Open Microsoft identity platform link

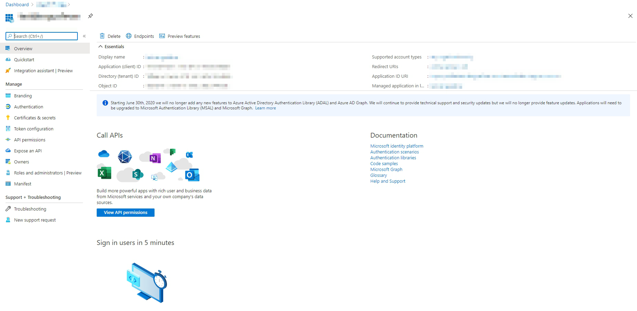(x=397, y=146)
